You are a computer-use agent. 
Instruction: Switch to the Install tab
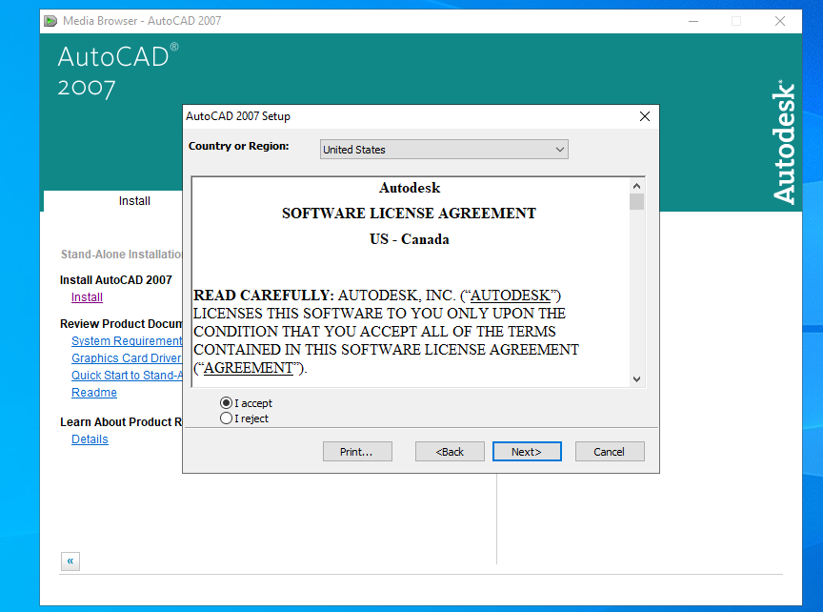(x=134, y=201)
